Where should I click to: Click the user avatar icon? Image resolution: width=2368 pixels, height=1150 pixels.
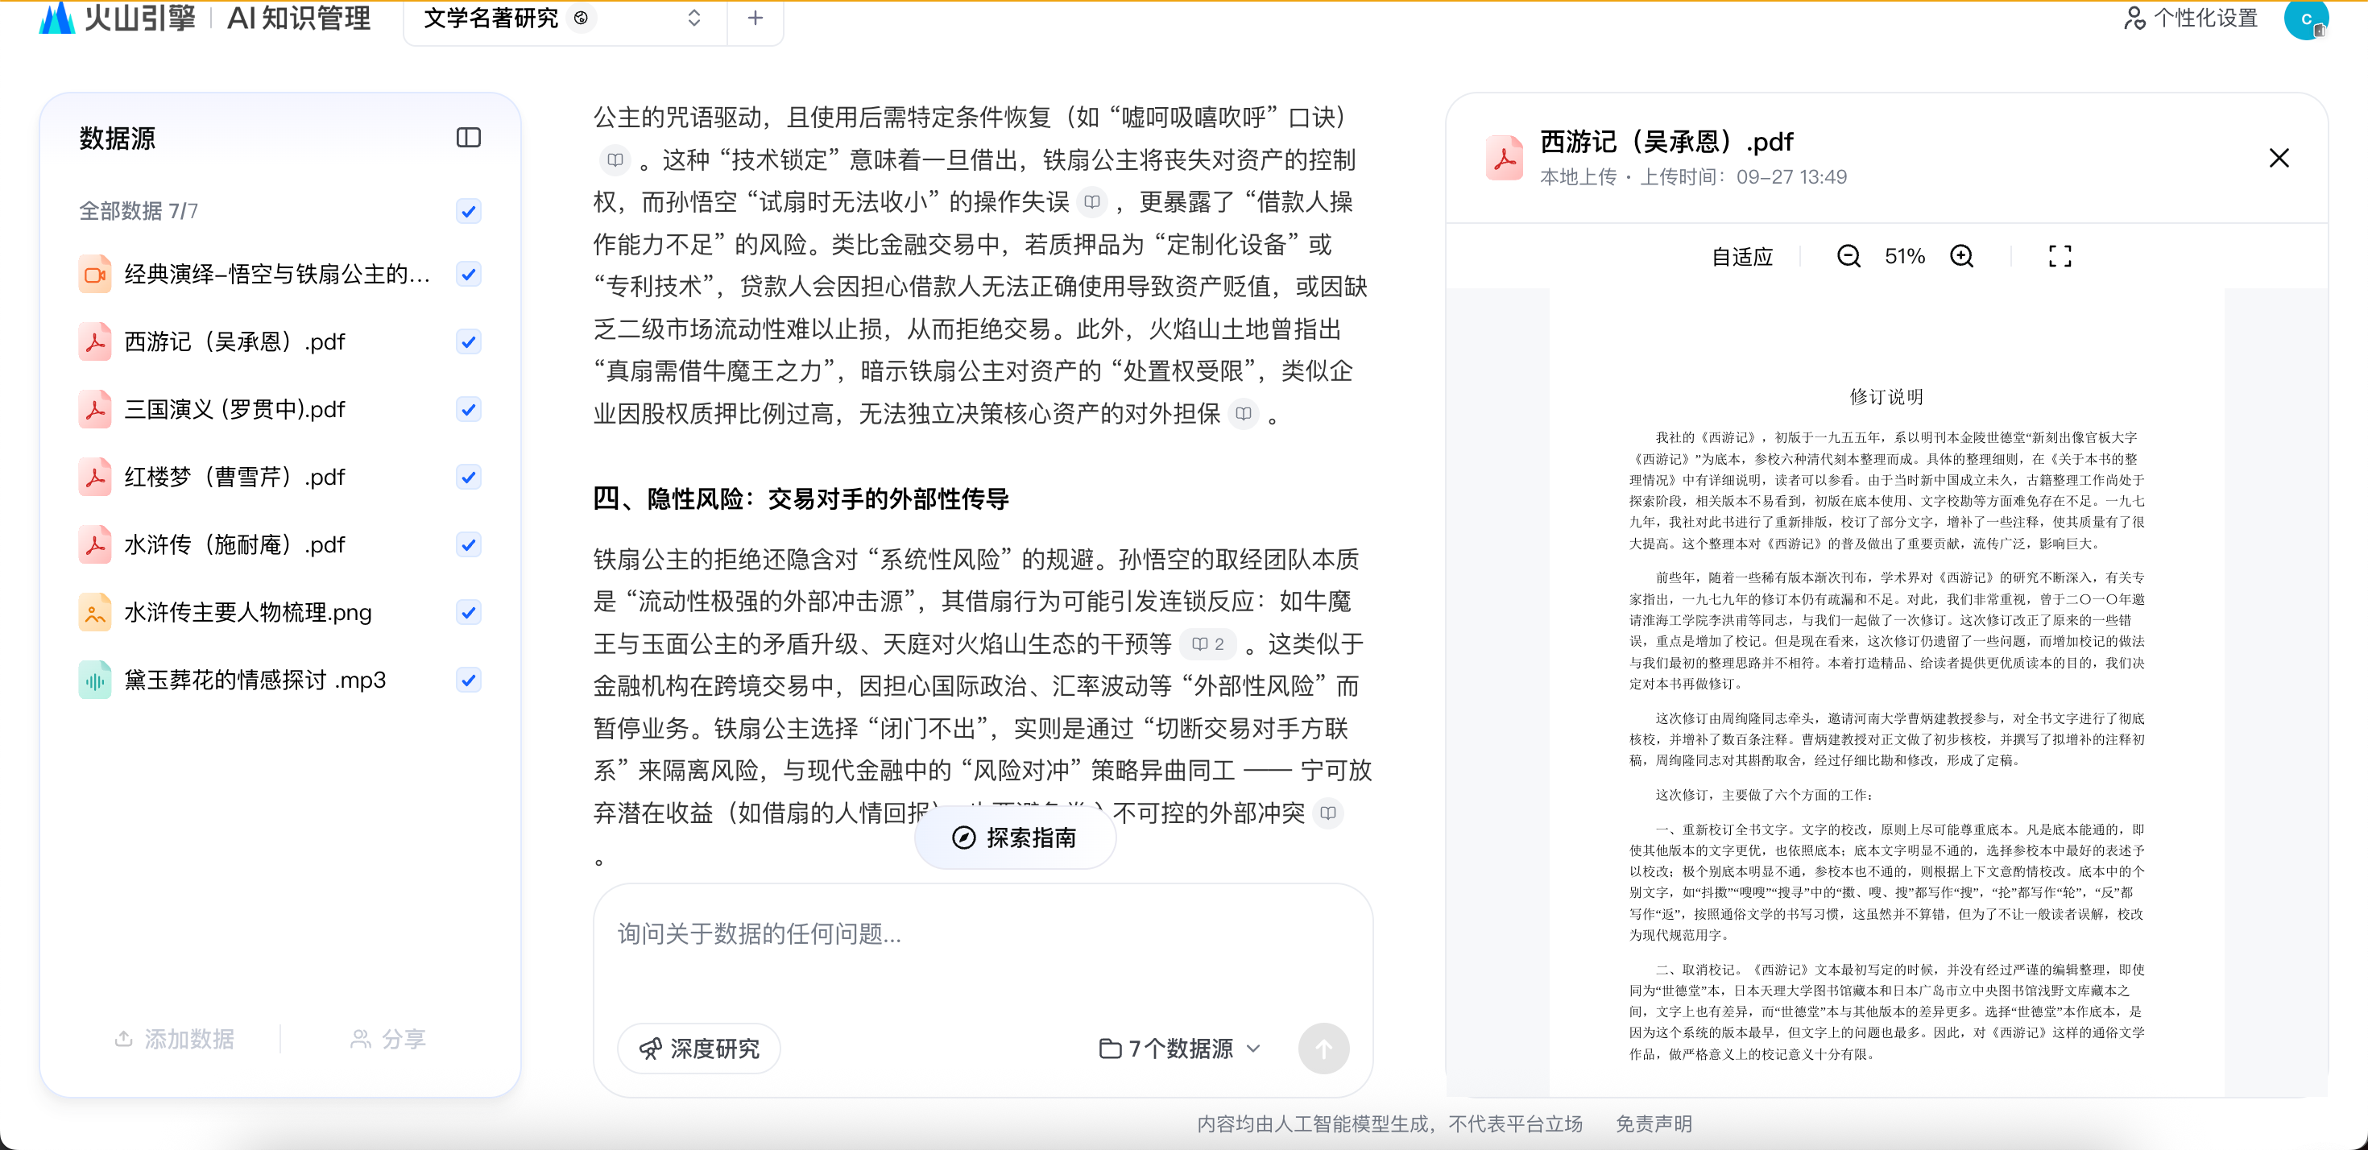[2305, 19]
